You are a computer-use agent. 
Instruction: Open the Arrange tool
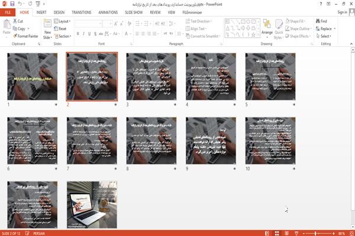(267, 28)
